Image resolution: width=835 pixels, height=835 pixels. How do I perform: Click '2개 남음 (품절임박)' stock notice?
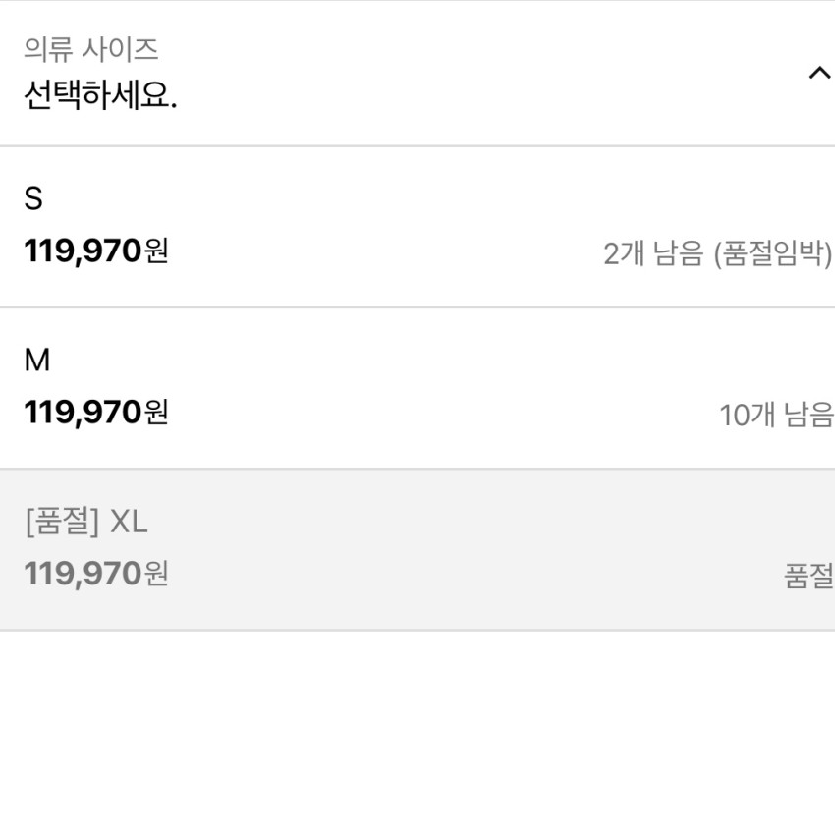(717, 254)
